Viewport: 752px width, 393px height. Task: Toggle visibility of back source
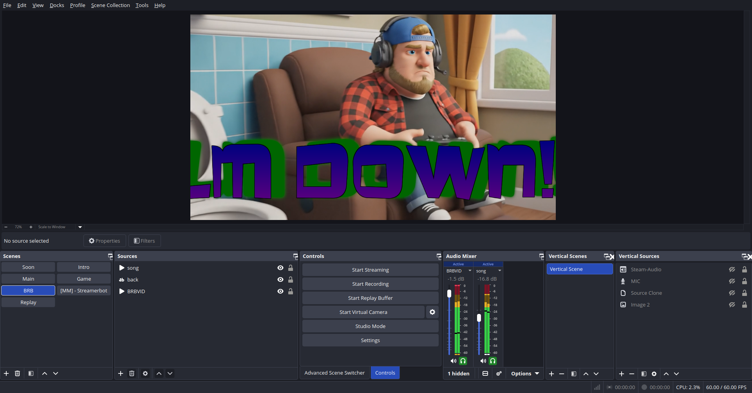coord(280,279)
